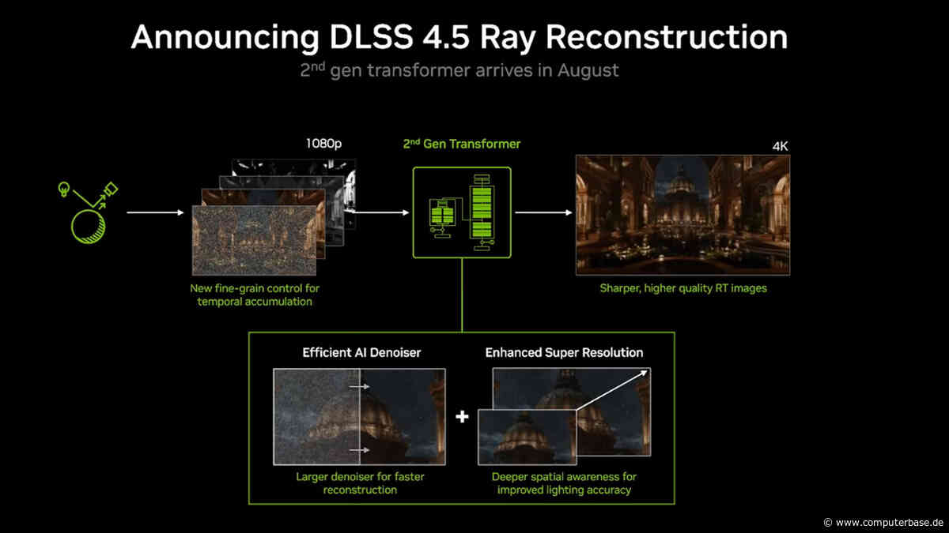Image resolution: width=949 pixels, height=533 pixels.
Task: Click the www.computerbase.de credit text
Action: (883, 523)
